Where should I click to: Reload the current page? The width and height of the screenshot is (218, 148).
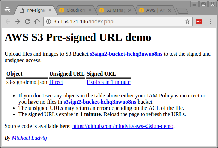point(27,21)
